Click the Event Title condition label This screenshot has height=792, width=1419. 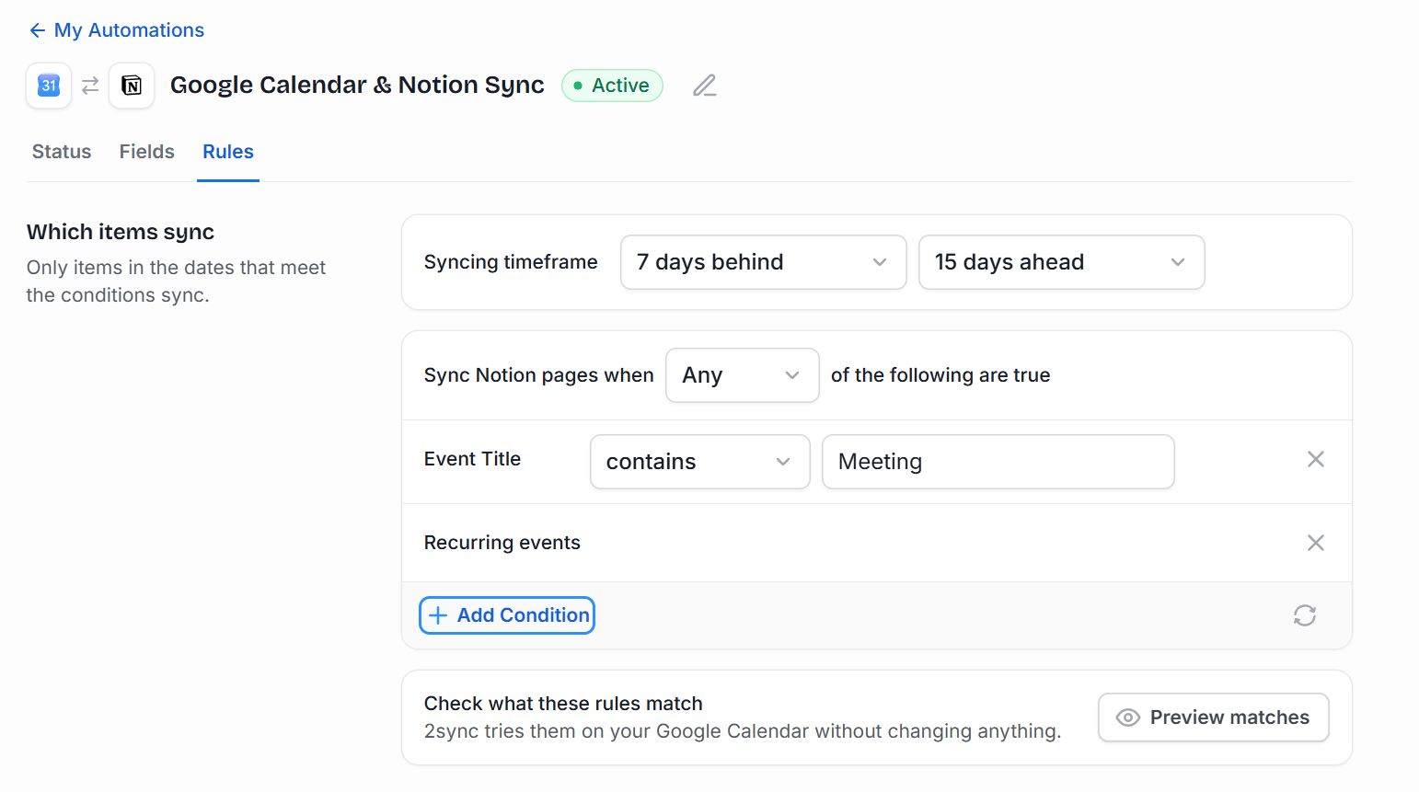point(472,459)
